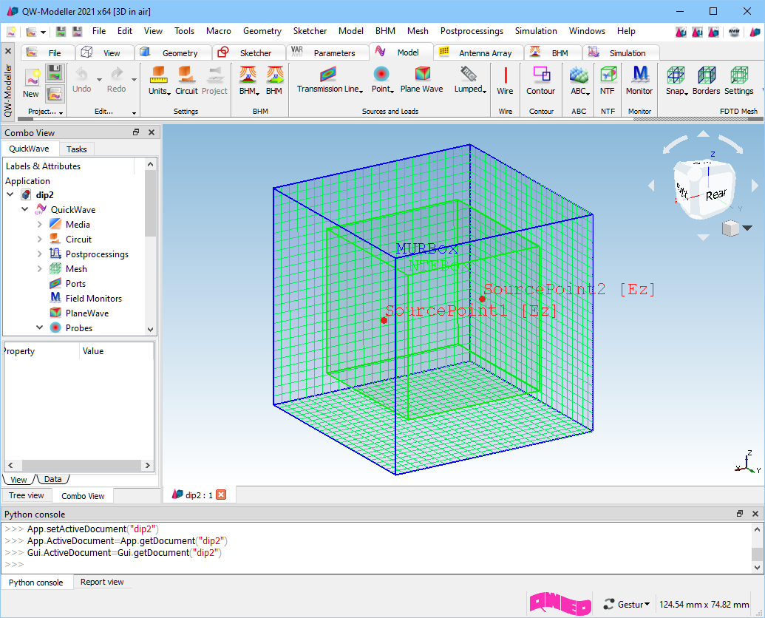Click the Rear face of navigation cube
The height and width of the screenshot is (618, 765).
tap(715, 194)
